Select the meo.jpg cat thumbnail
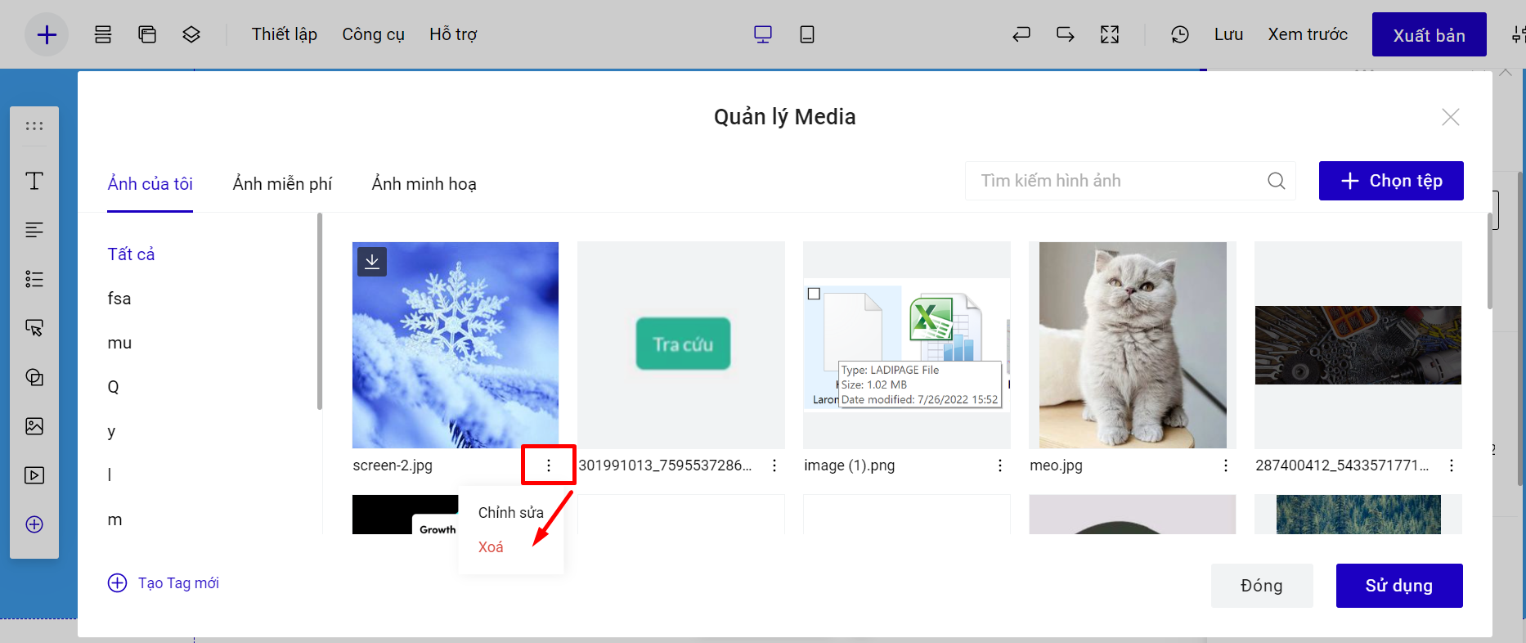The image size is (1526, 643). (1132, 344)
